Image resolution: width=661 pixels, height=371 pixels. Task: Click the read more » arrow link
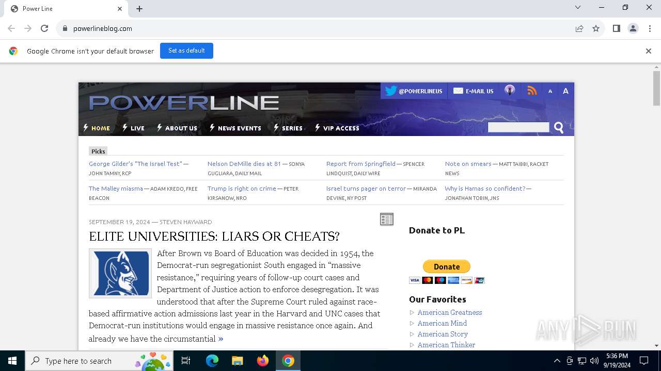(221, 339)
